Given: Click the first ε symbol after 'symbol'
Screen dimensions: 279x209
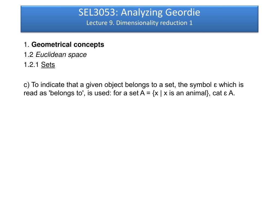Looking at the screenshot, I should point(215,85).
